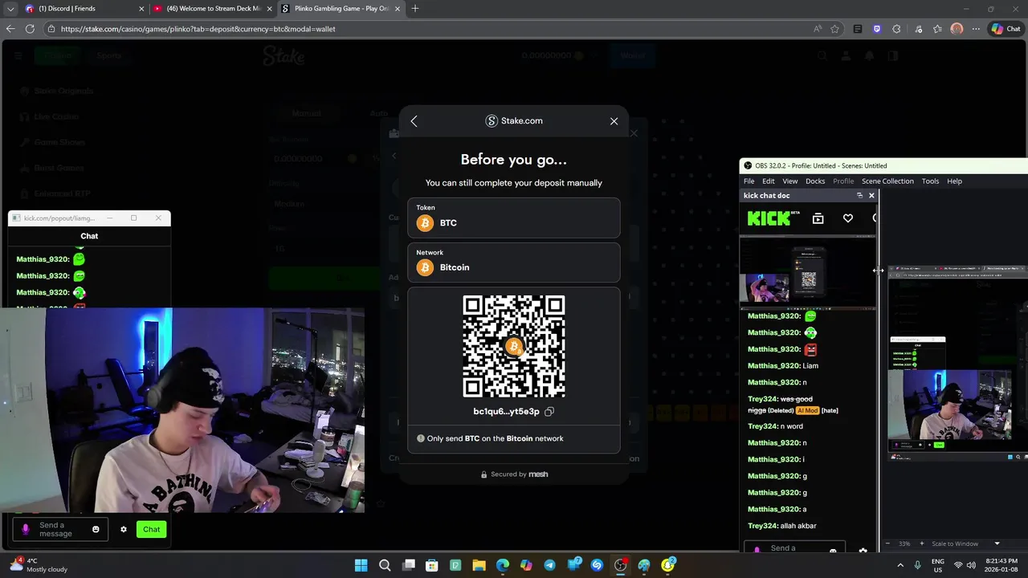Viewport: 1028px width, 578px height.
Task: Open the Bitcoin Network selector
Action: (x=513, y=263)
